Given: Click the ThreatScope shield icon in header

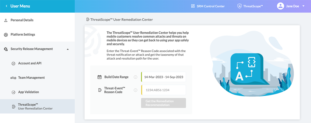Looking at the screenshot, I should point(239,6).
